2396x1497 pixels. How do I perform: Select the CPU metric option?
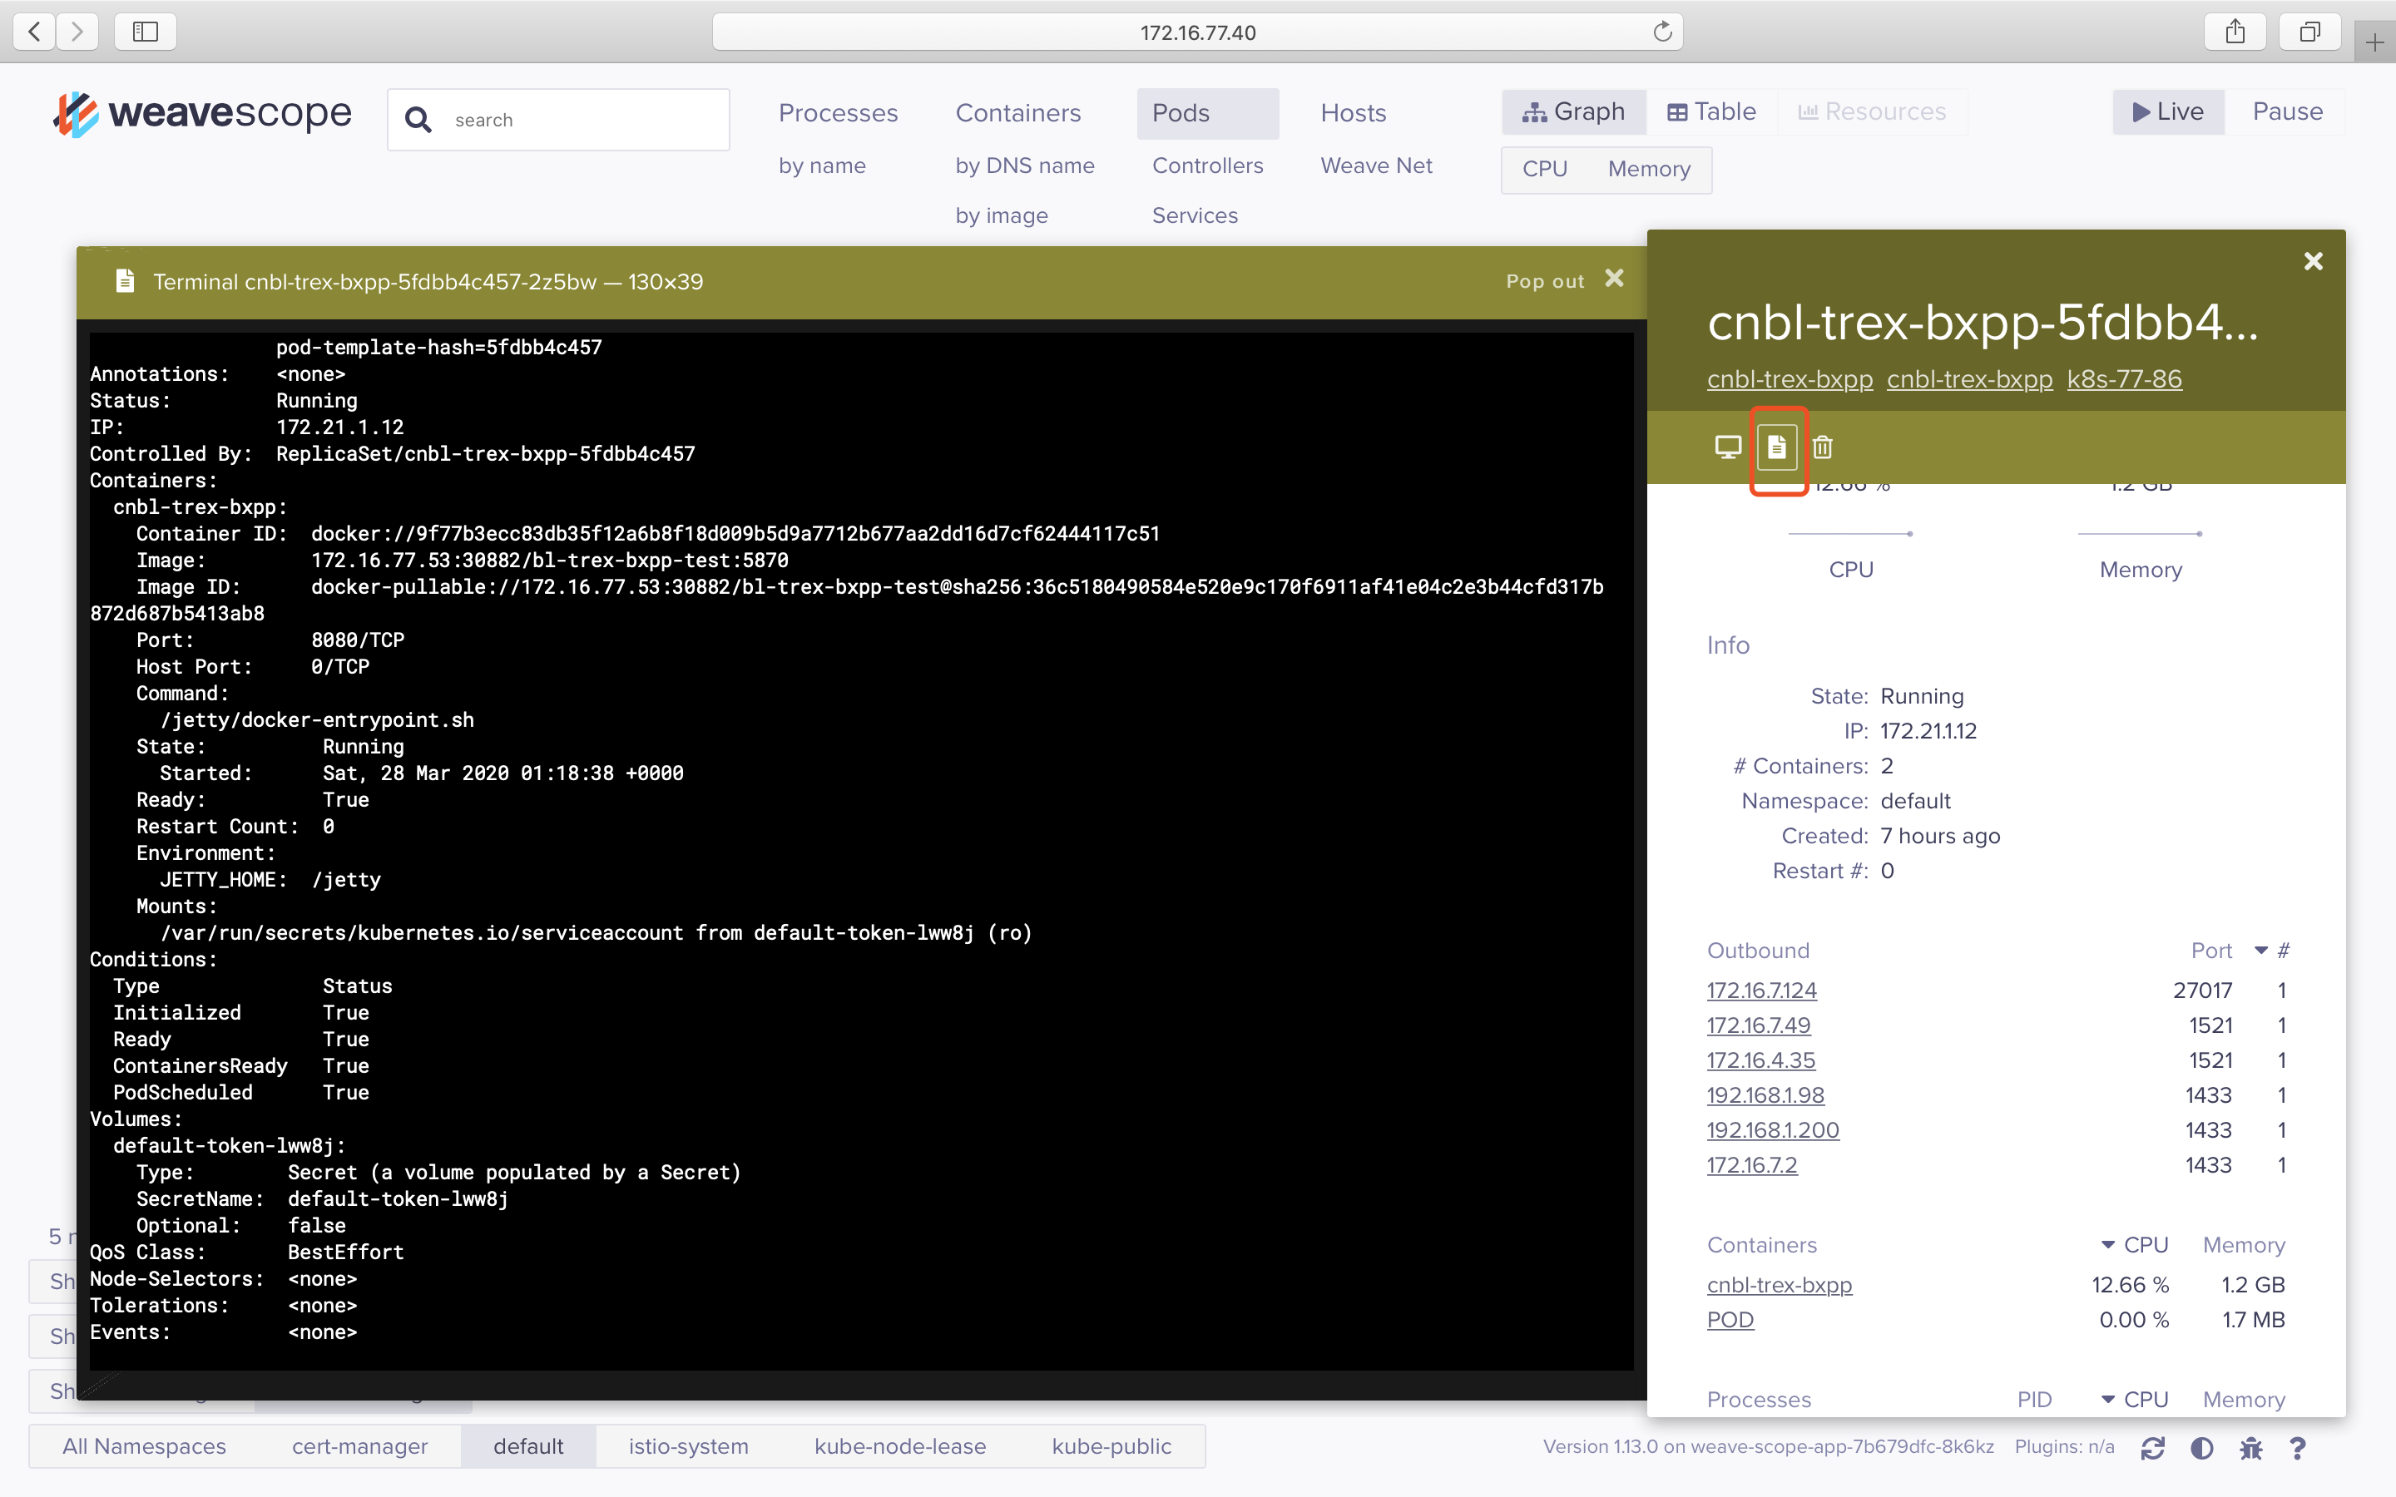1545,170
